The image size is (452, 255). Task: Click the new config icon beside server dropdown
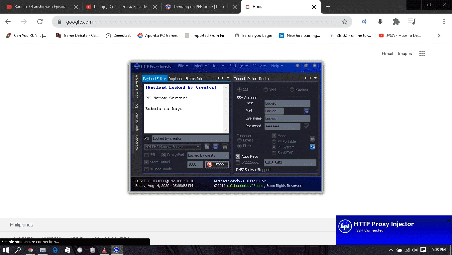point(207,147)
